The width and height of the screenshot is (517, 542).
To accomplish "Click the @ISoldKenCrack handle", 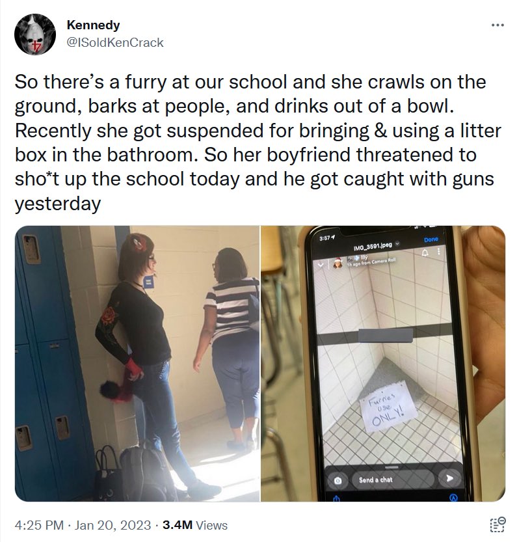I will point(114,42).
